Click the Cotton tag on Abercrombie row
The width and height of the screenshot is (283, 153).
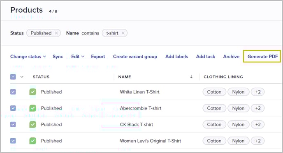[x=214, y=108]
